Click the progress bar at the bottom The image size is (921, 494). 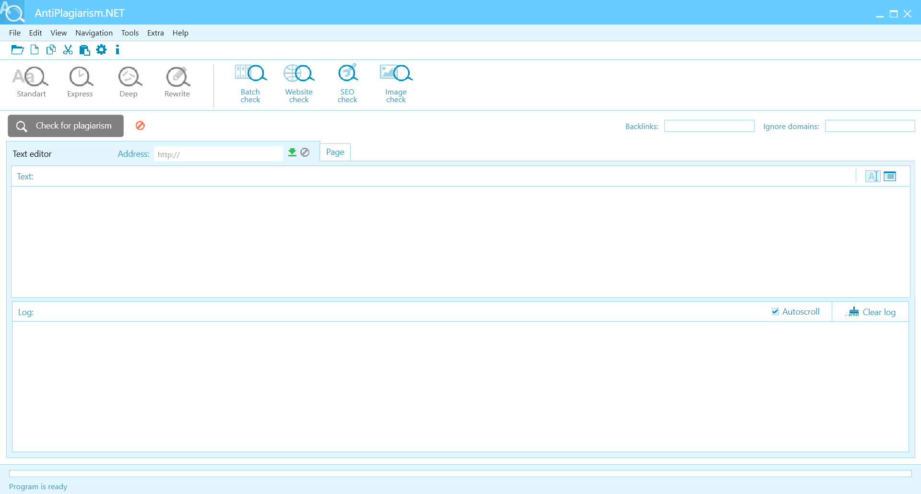pos(460,473)
